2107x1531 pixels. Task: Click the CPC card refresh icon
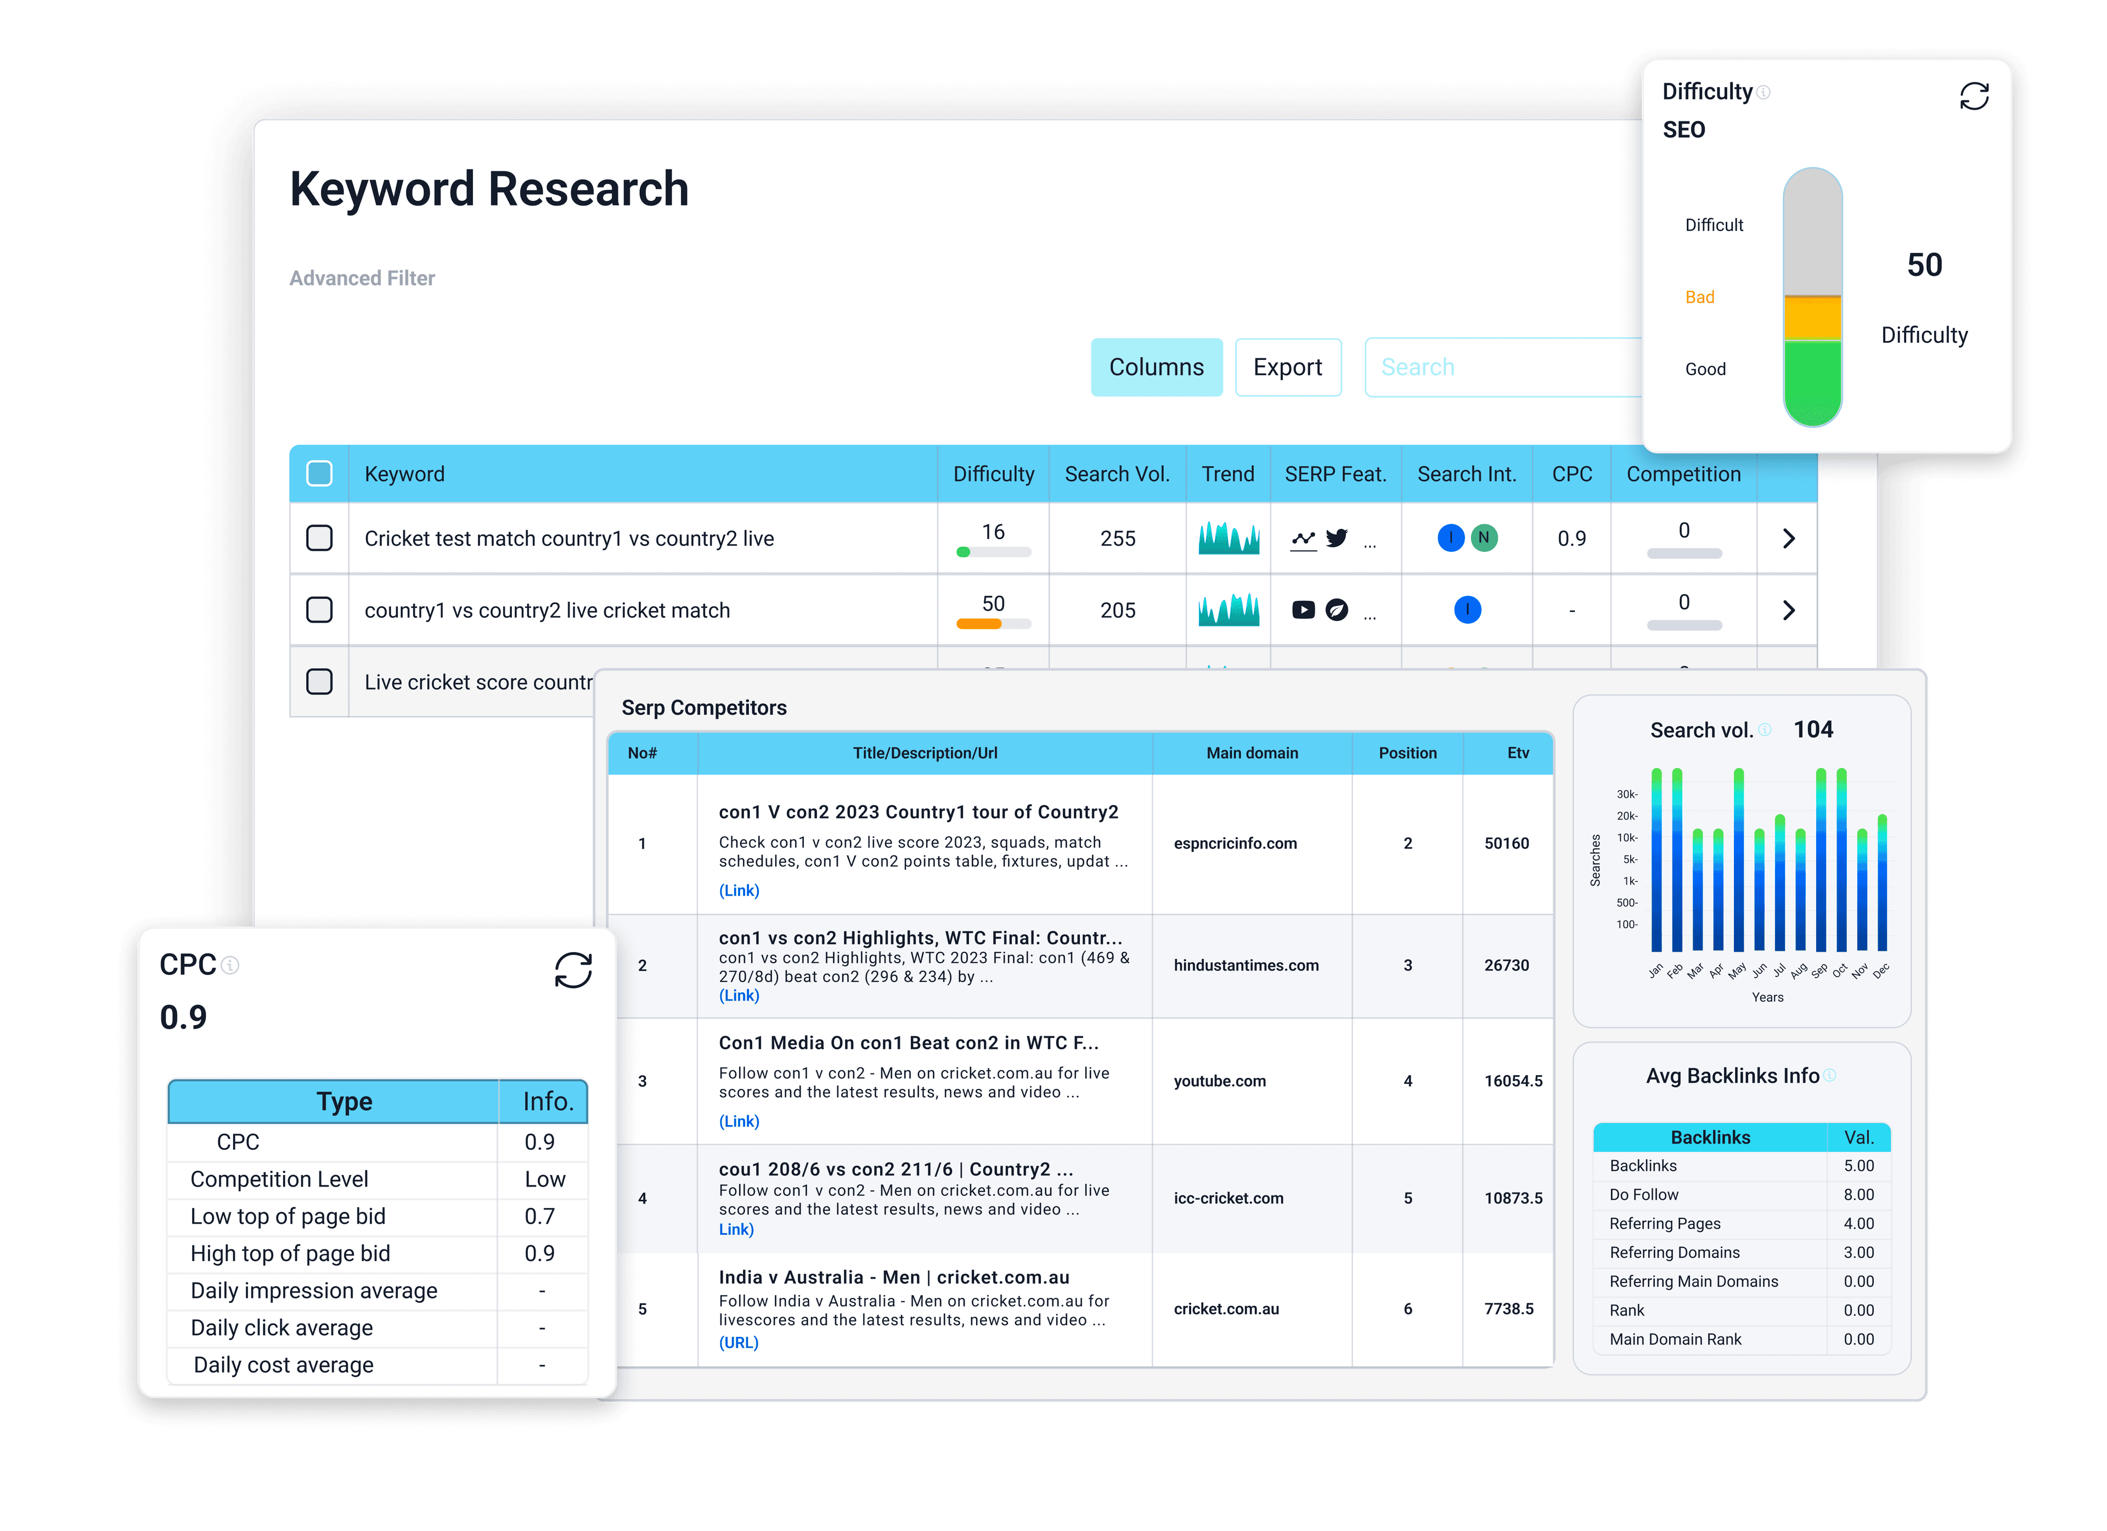point(572,970)
